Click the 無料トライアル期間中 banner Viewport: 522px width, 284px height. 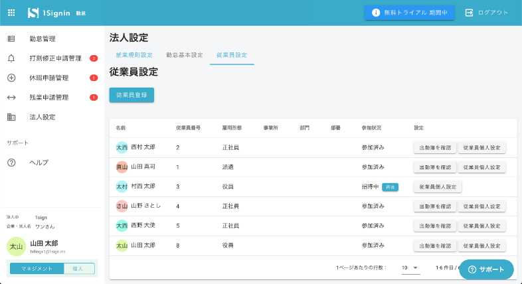tap(409, 13)
